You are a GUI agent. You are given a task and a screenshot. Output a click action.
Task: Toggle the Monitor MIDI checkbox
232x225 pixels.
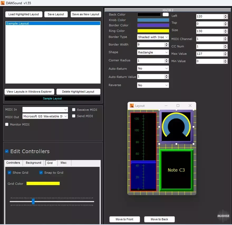(7, 124)
